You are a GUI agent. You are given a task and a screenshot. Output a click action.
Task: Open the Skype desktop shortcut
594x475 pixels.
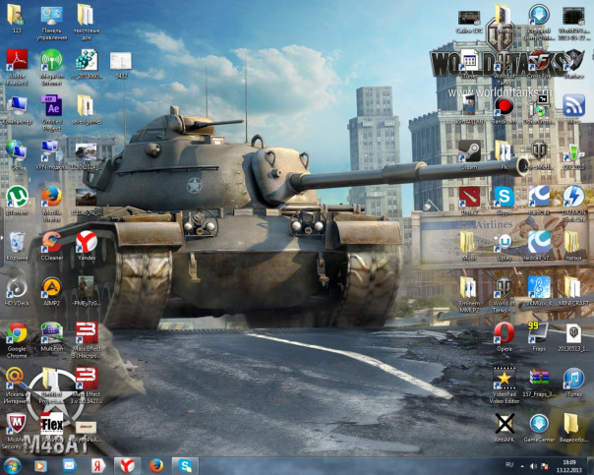click(504, 196)
